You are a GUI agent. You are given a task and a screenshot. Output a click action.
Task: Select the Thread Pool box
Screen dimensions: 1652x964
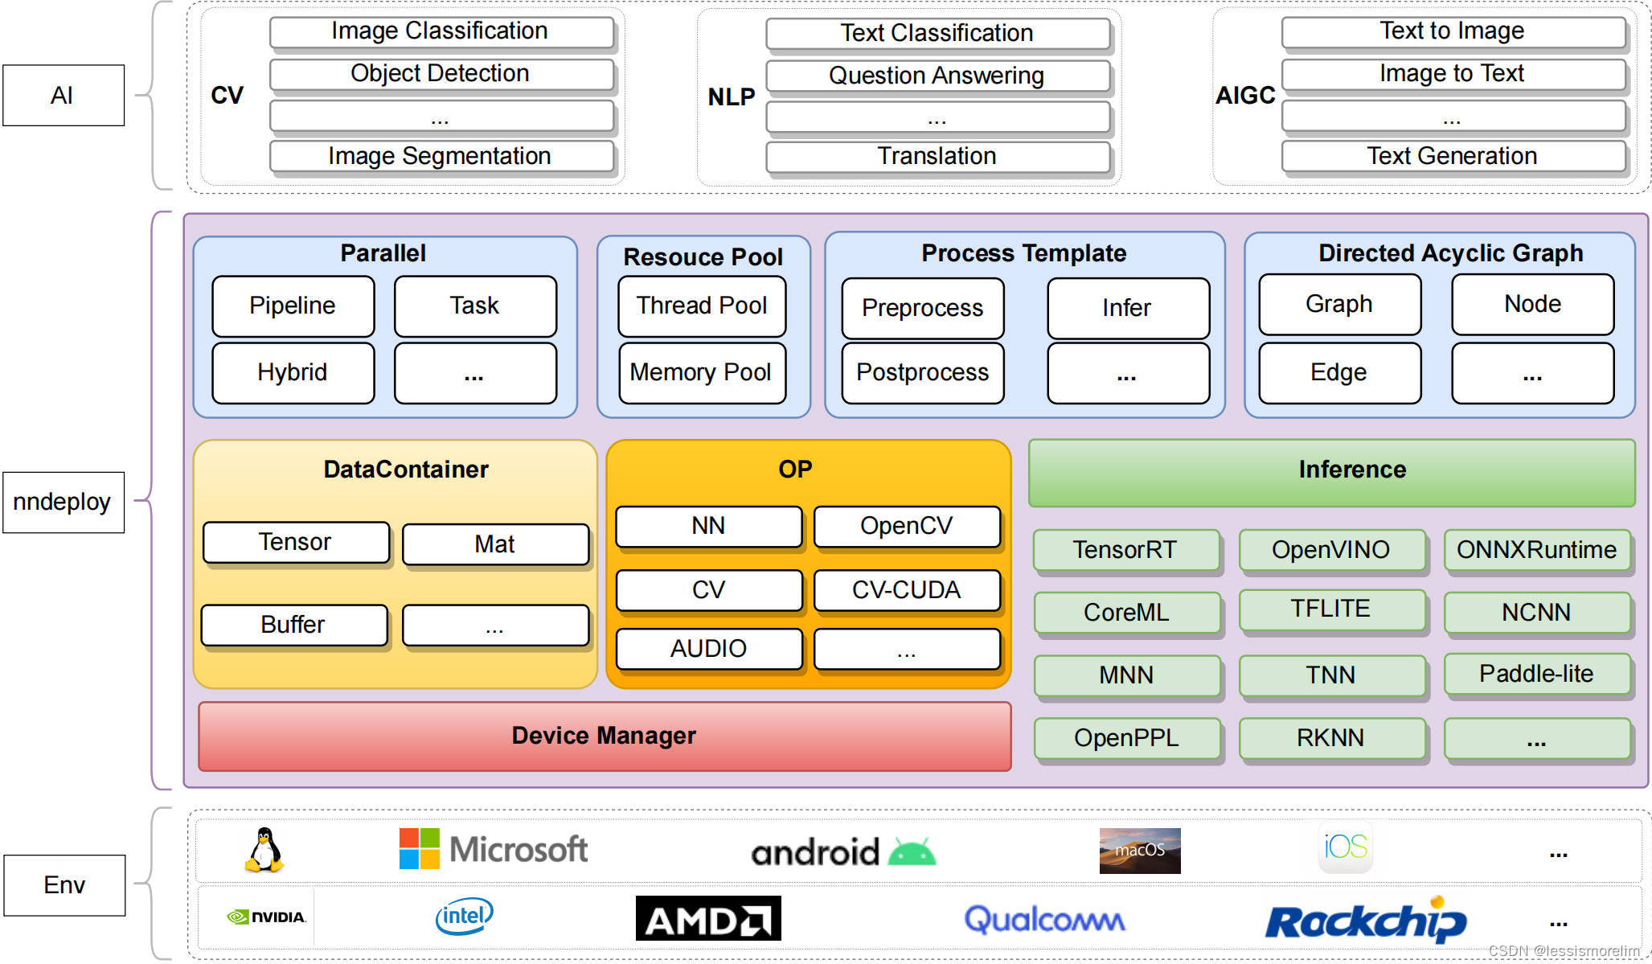pos(701,306)
